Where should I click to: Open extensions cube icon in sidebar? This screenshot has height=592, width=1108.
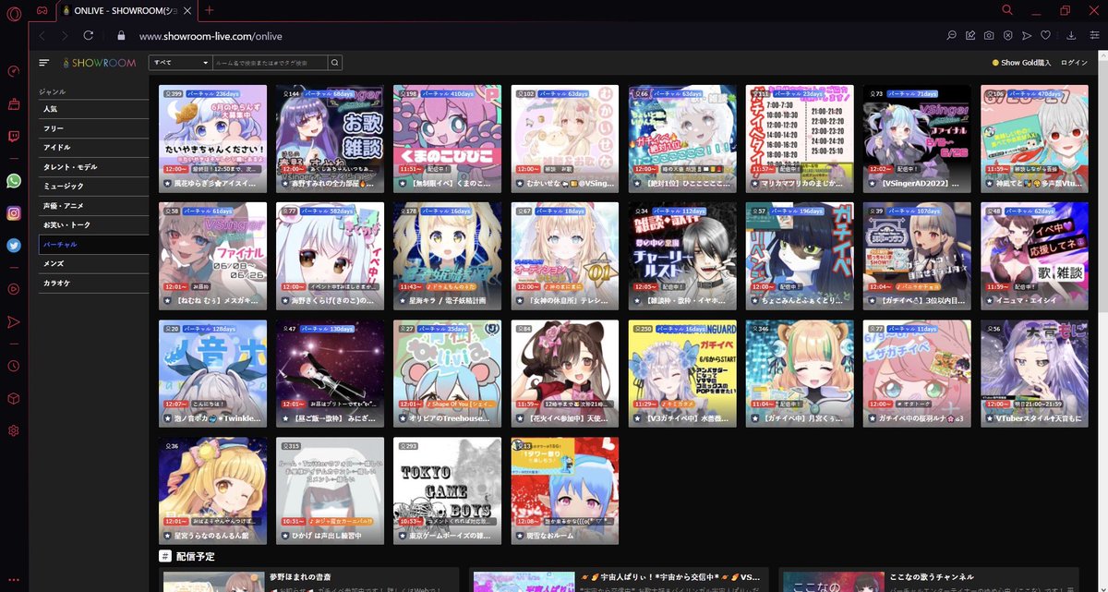point(13,398)
